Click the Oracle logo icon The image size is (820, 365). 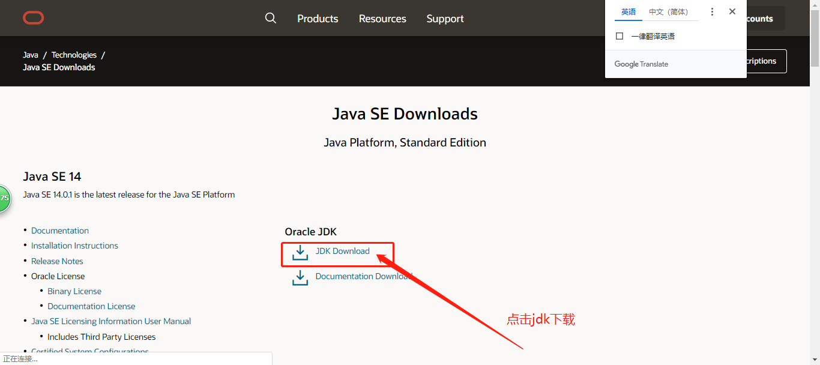(34, 18)
